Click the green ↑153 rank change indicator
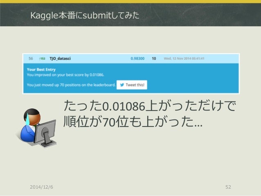Screen dimensions: 261x196 (42, 59)
